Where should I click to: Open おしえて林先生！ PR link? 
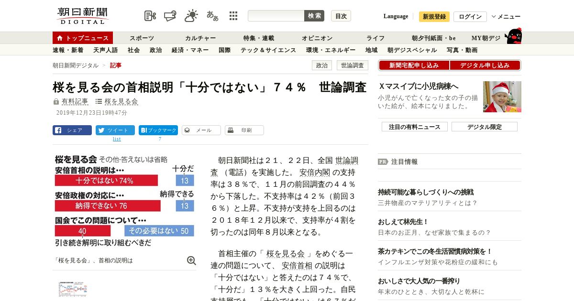coord(403,222)
